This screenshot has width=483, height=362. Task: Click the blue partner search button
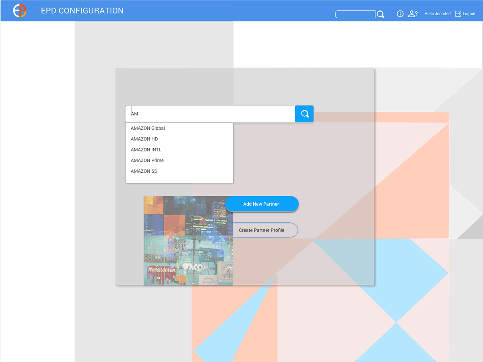point(304,114)
